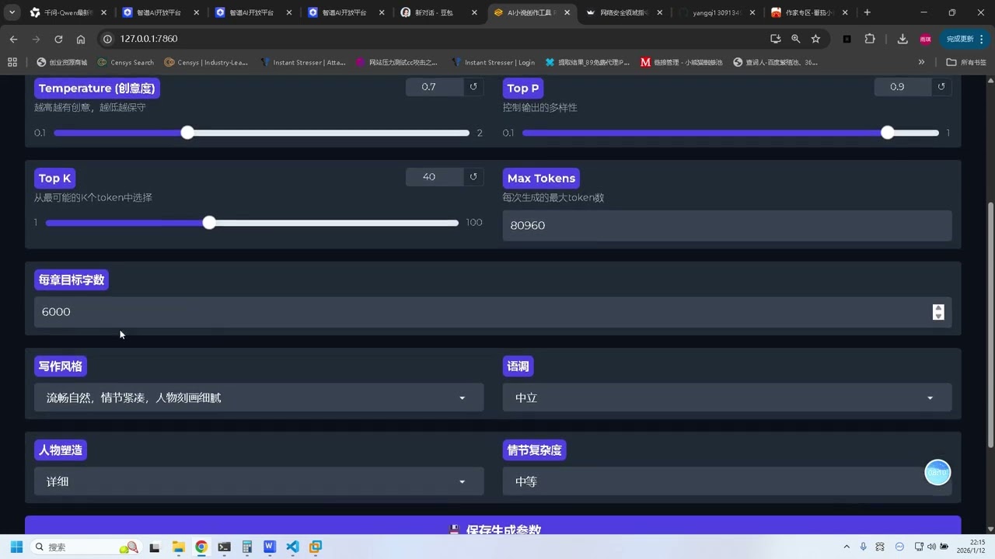The width and height of the screenshot is (995, 559).
Task: Open the Censys Search bookmark
Action: pos(127,62)
